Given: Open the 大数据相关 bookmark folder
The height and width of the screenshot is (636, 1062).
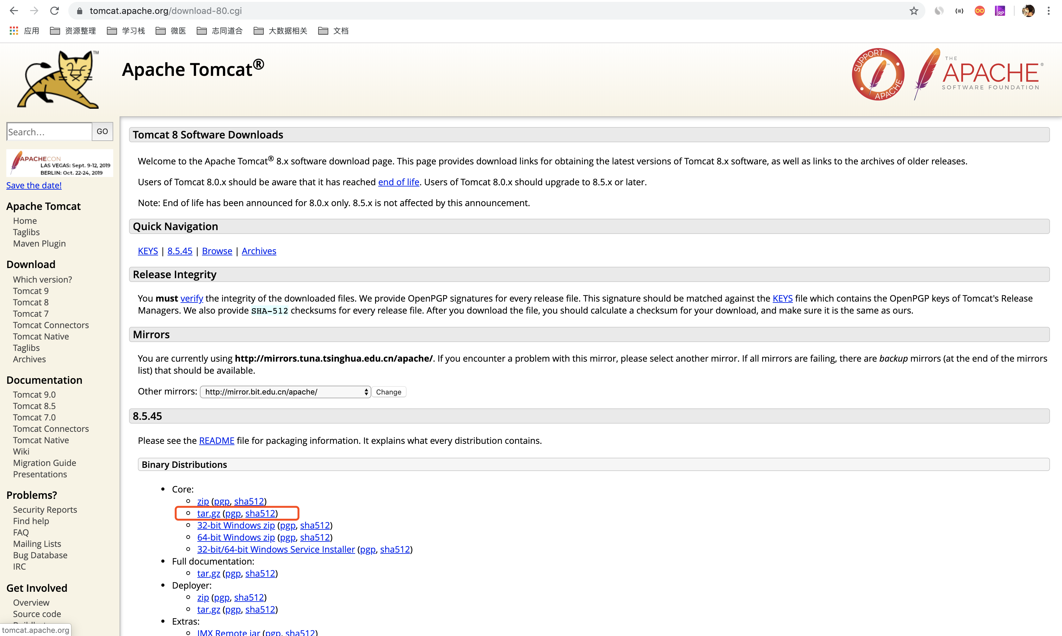Looking at the screenshot, I should pos(281,31).
